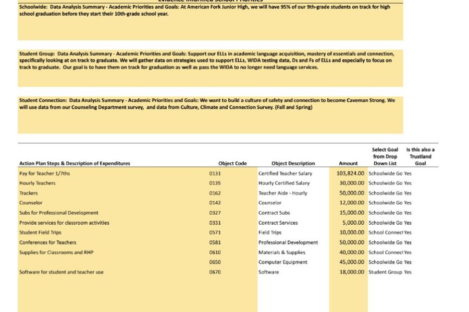Select the Student Group summary text box
Image resolution: width=469 pixels, height=312 pixels.
coord(211,68)
